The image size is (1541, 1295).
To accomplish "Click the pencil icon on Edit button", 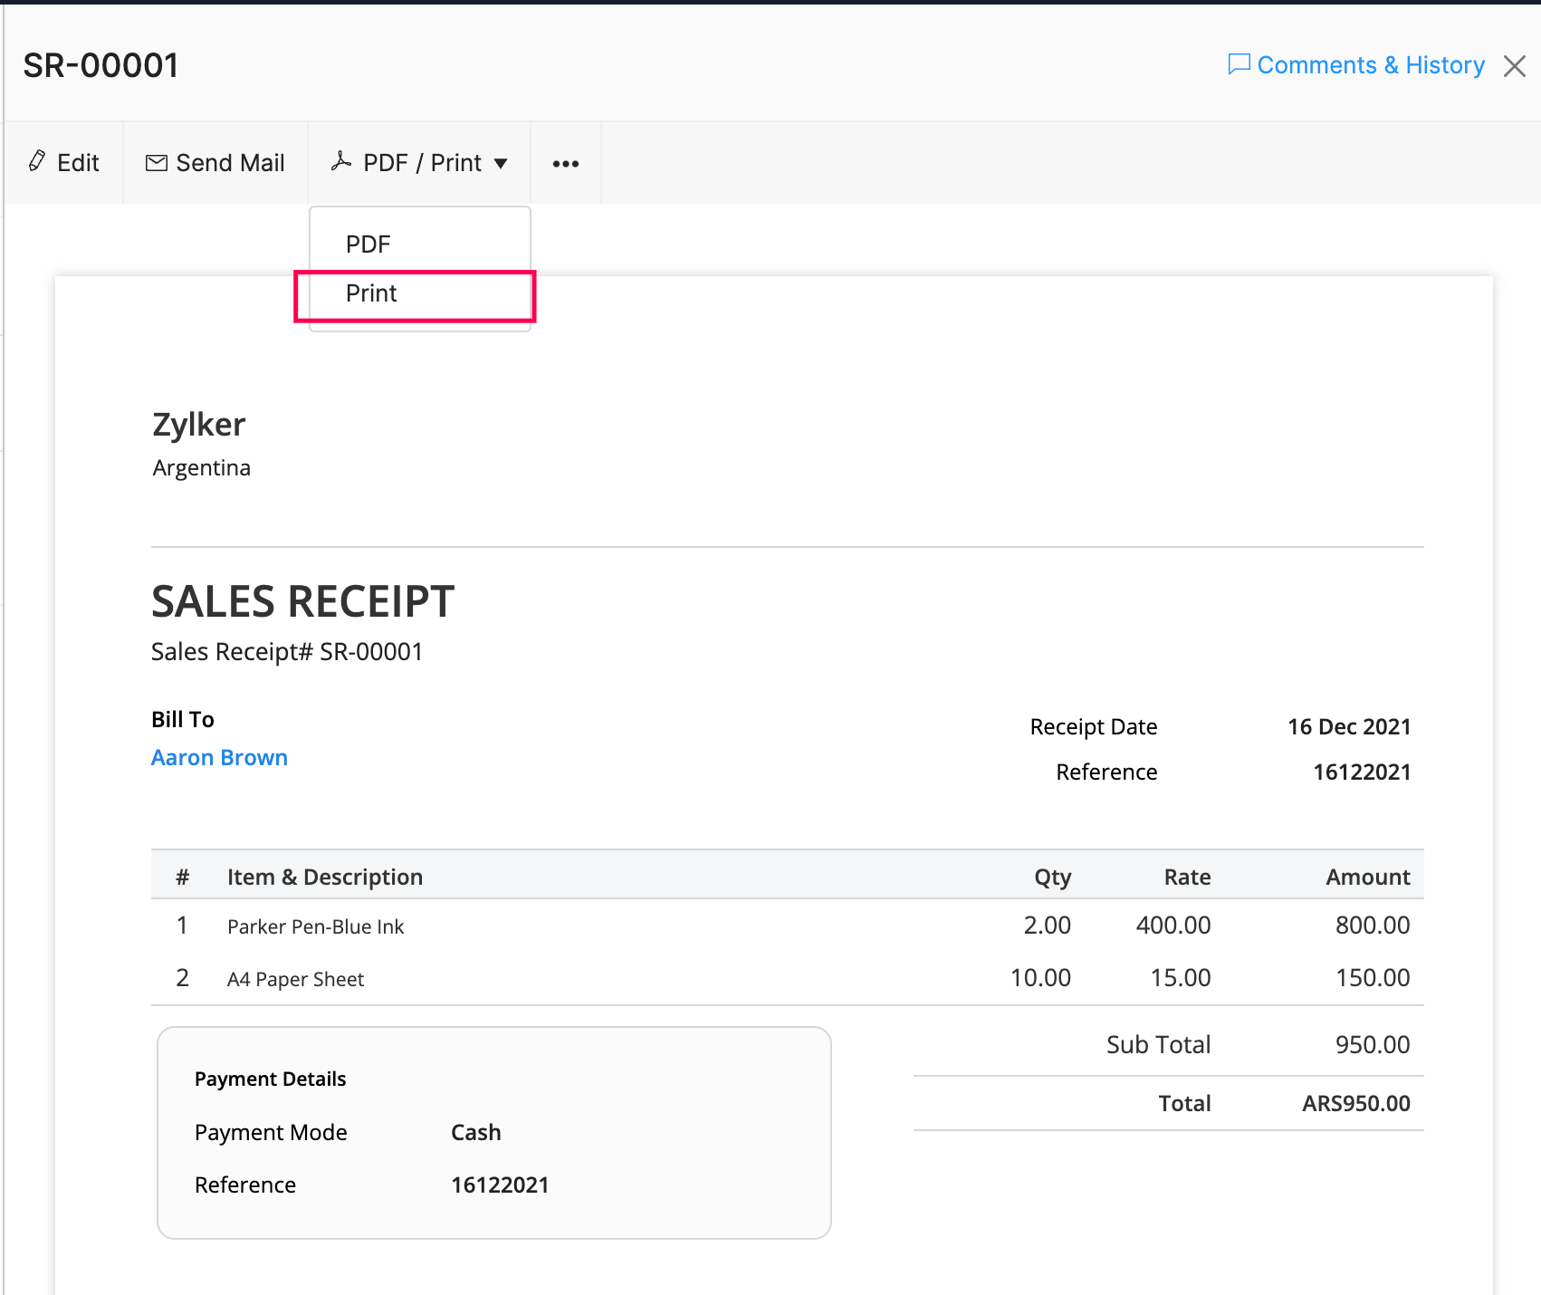I will point(36,161).
